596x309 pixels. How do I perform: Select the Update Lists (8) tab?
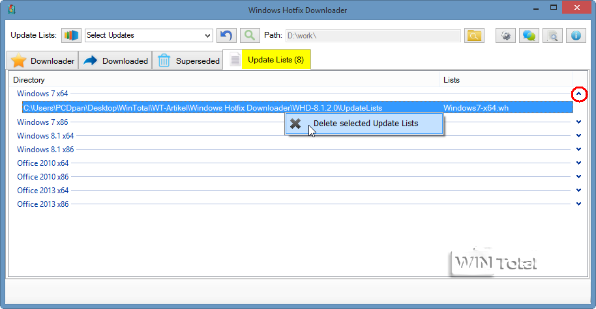tap(267, 60)
